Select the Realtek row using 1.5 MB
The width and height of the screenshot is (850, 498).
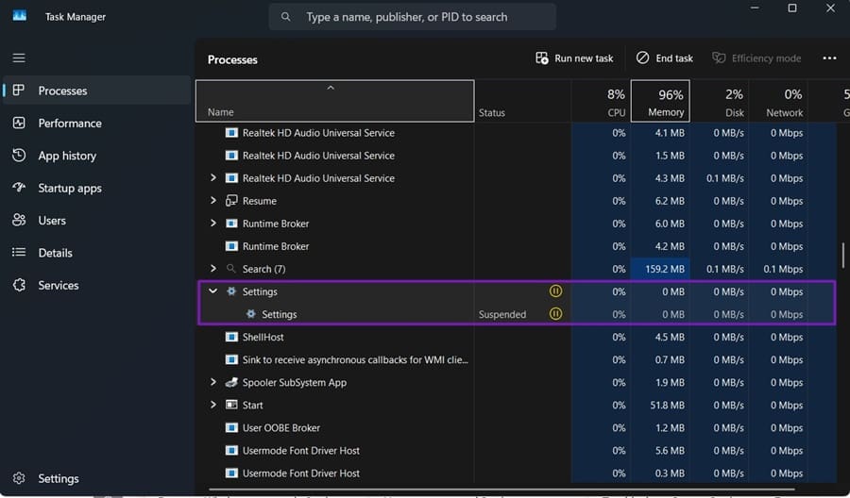coord(515,156)
